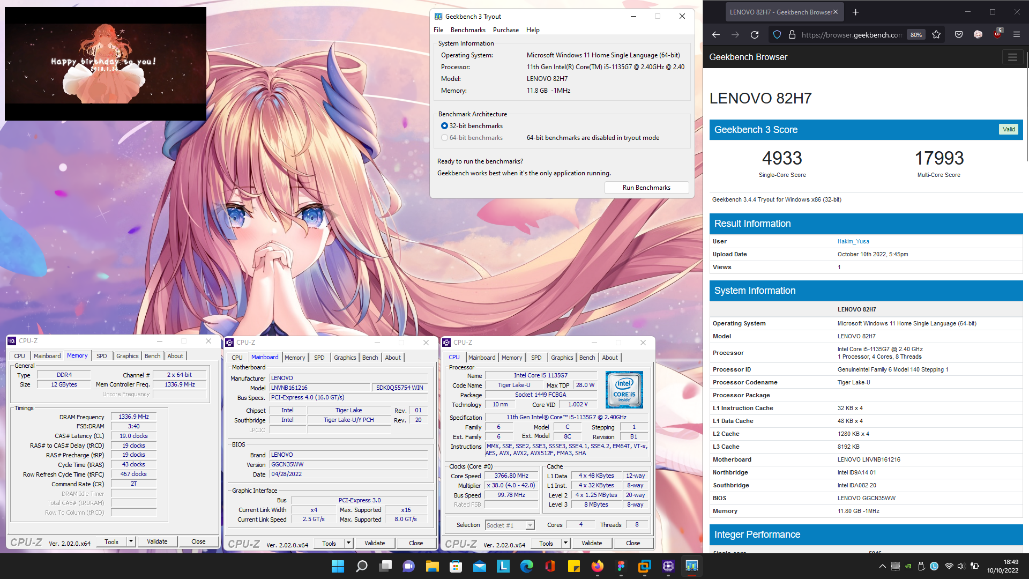Open Task View on the taskbar

tap(385, 566)
